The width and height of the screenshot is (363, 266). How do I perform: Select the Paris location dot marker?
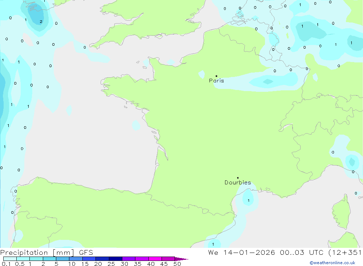tap(216, 76)
